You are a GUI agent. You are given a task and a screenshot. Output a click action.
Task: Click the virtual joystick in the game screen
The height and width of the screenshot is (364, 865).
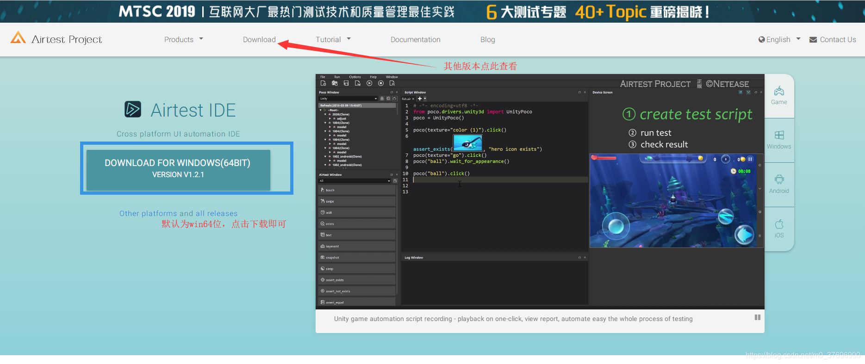[616, 227]
